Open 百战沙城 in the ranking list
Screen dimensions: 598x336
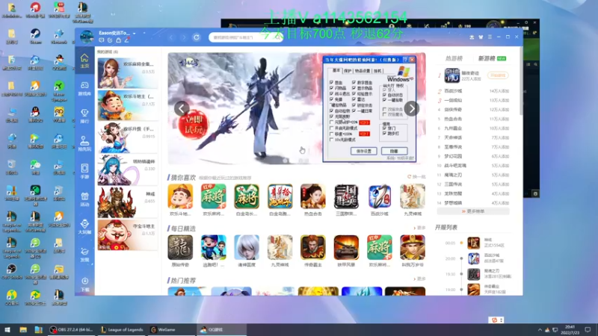pyautogui.click(x=453, y=90)
